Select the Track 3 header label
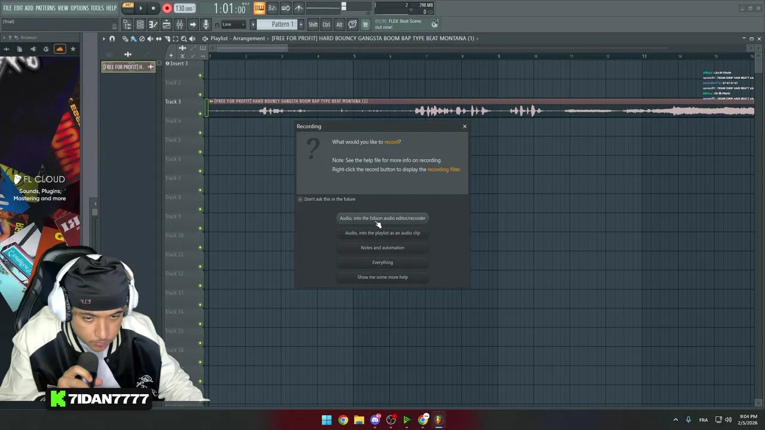 click(x=173, y=102)
